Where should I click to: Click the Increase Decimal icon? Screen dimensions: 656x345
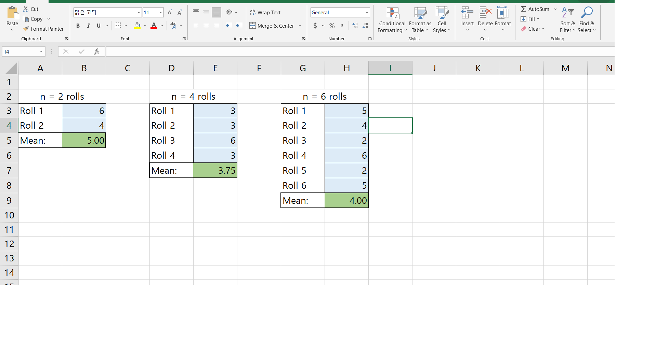click(x=354, y=25)
